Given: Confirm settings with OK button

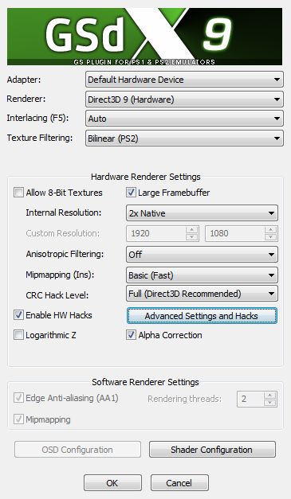Looking at the screenshot, I should 113,483.
